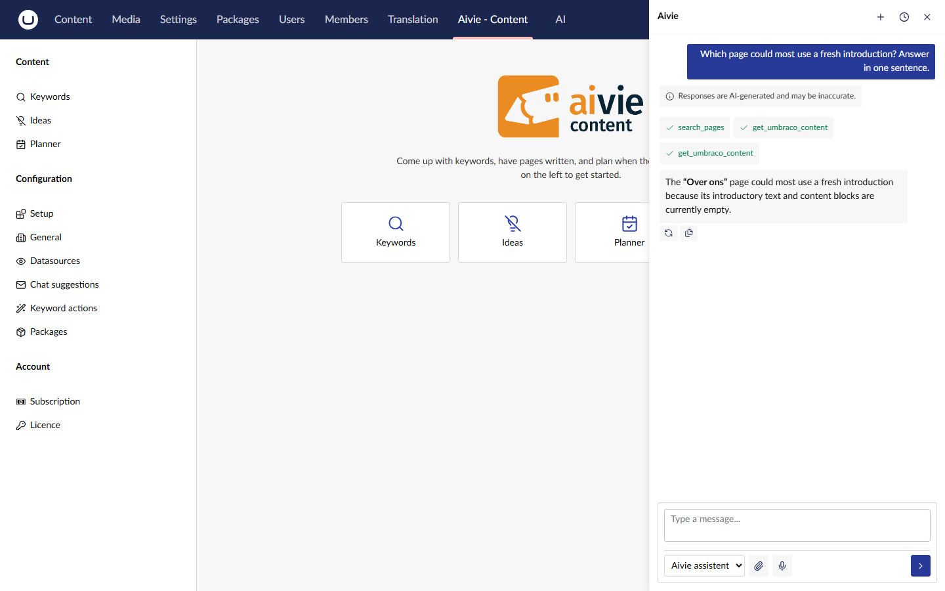945x591 pixels.
Task: Click the Keywords card in main area
Action: (396, 232)
